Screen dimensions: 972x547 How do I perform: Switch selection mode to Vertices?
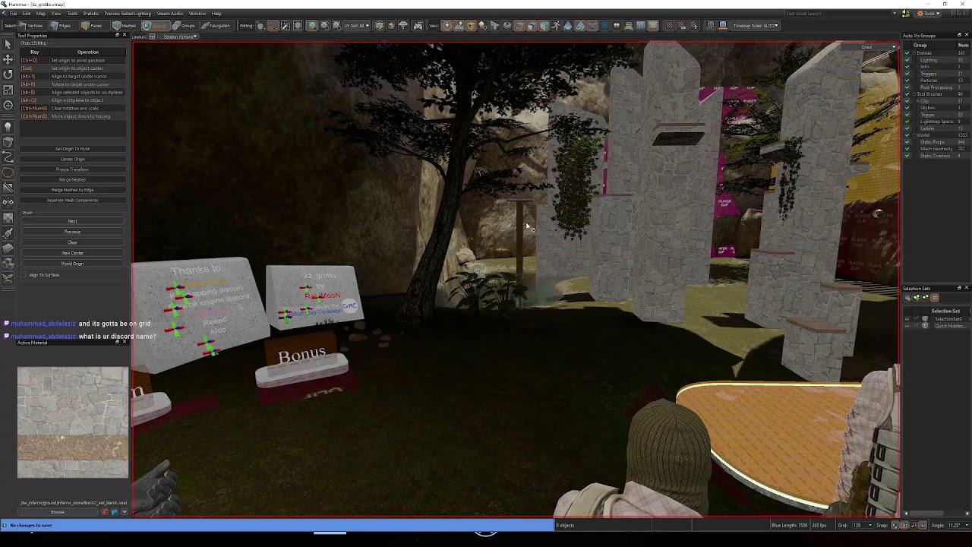[x=31, y=26]
